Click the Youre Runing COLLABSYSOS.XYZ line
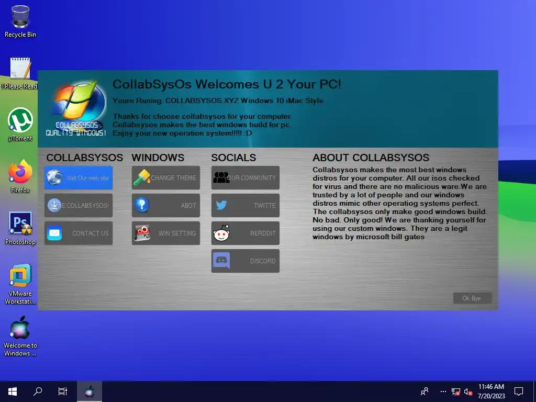The width and height of the screenshot is (536, 402). tap(218, 100)
